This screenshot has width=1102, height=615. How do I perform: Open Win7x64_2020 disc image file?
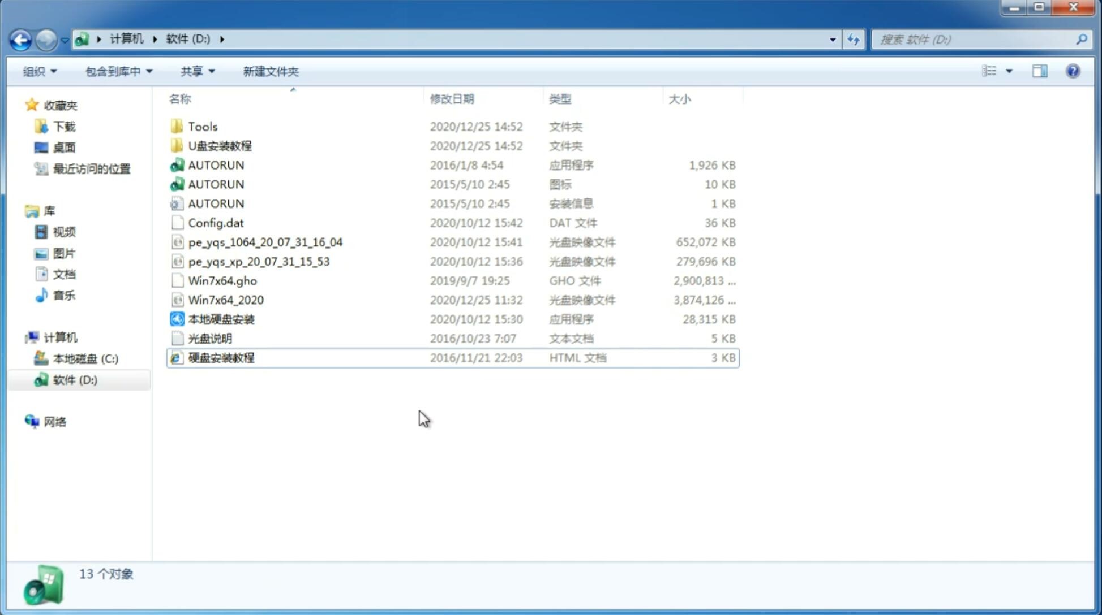click(225, 299)
